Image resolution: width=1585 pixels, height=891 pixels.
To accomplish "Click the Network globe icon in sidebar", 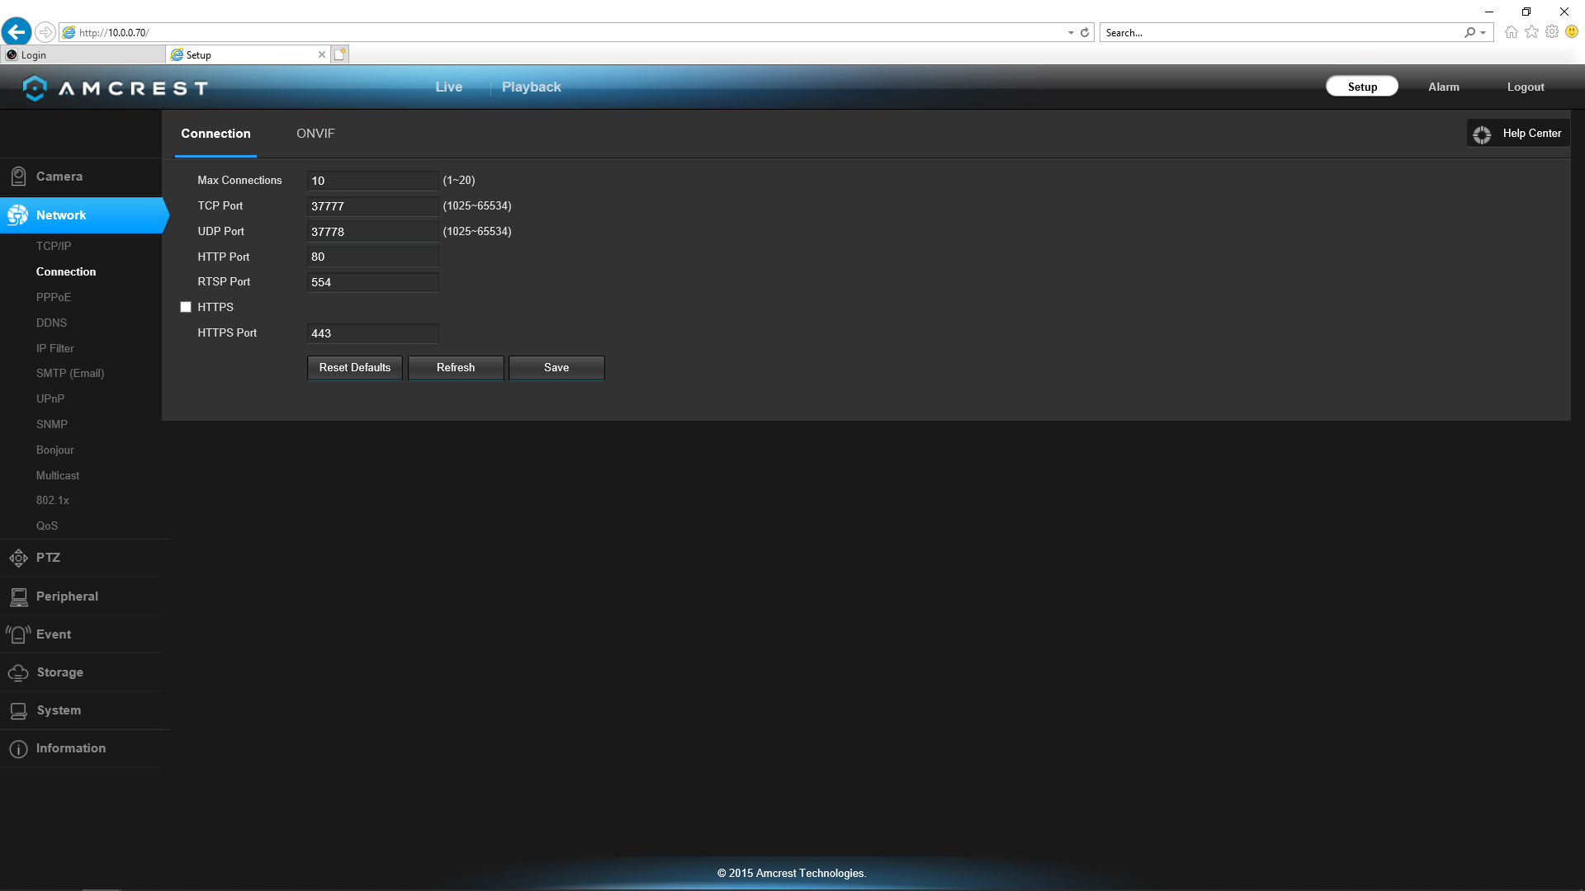I will 17,215.
